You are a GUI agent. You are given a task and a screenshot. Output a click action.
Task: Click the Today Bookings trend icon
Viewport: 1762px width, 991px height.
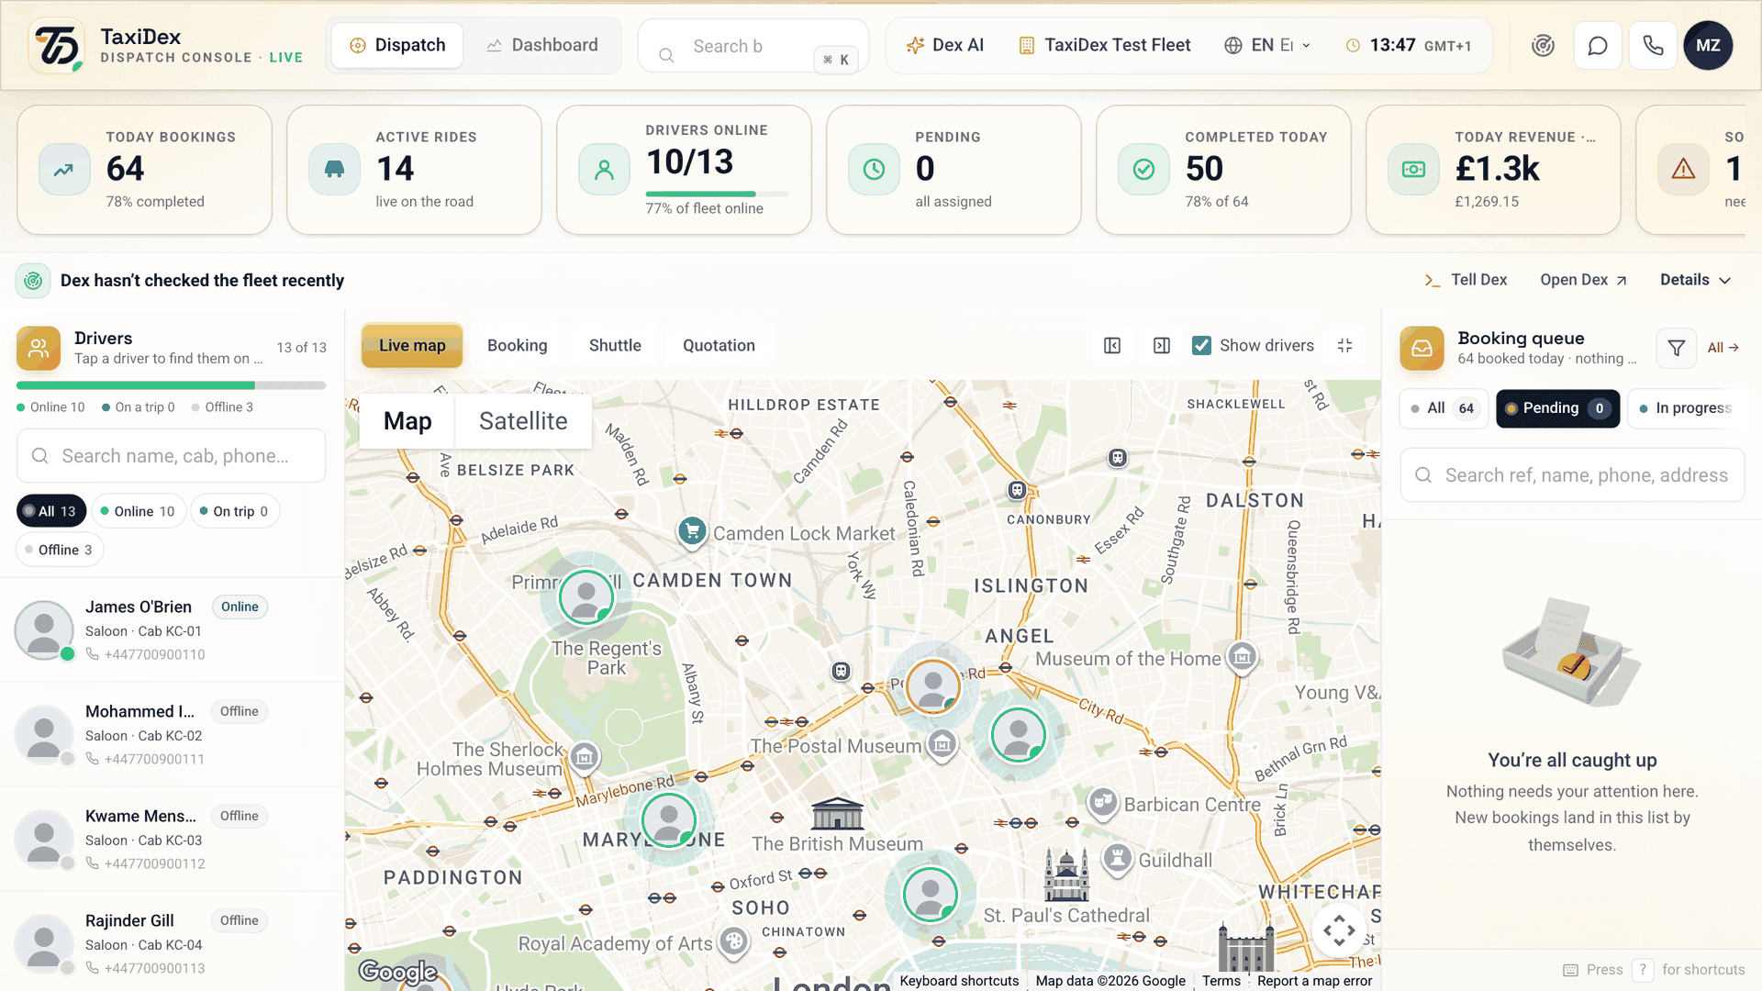[x=64, y=169]
